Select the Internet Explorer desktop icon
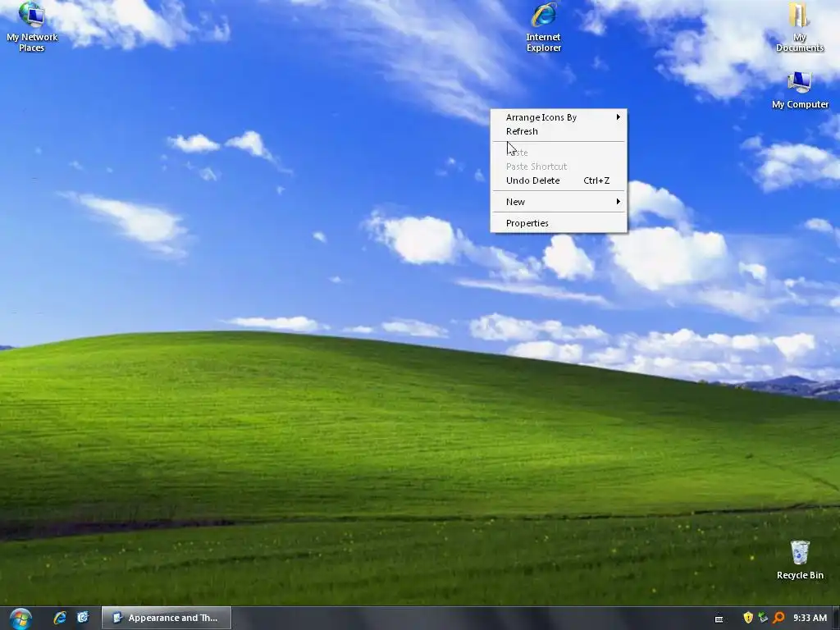The height and width of the screenshot is (630, 840). coord(543,27)
